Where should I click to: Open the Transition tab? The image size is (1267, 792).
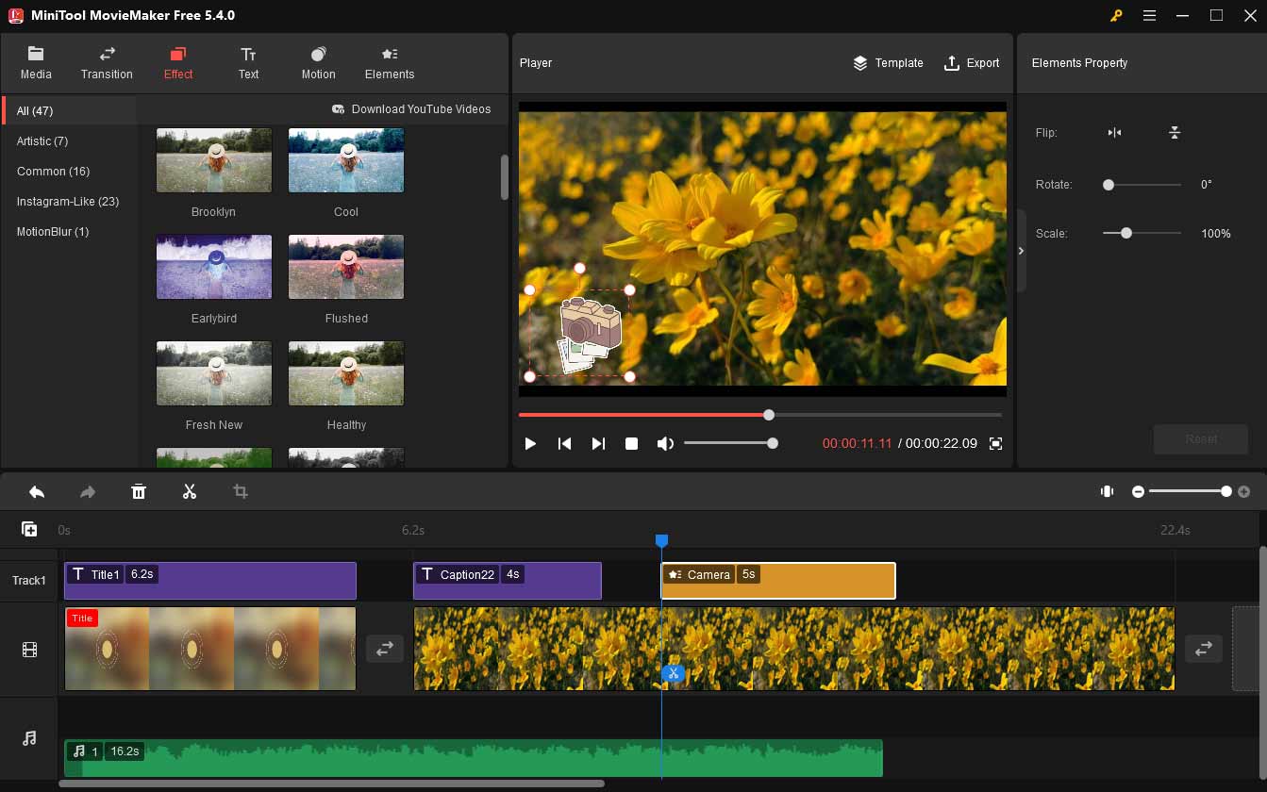click(107, 63)
